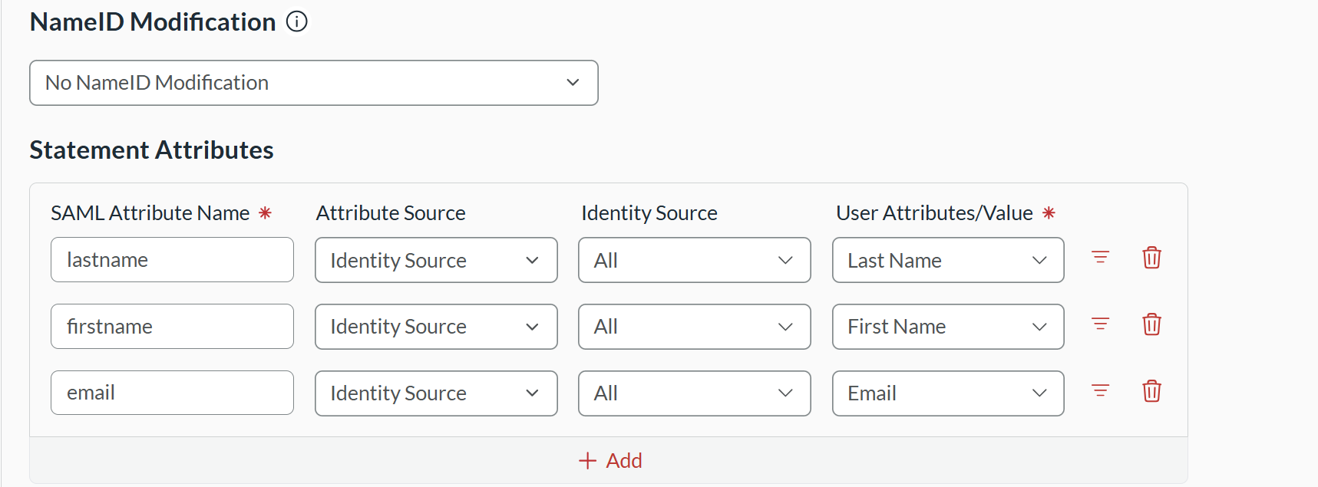1318x487 pixels.
Task: Open the Last Name user attribute dropdown
Action: tap(948, 260)
